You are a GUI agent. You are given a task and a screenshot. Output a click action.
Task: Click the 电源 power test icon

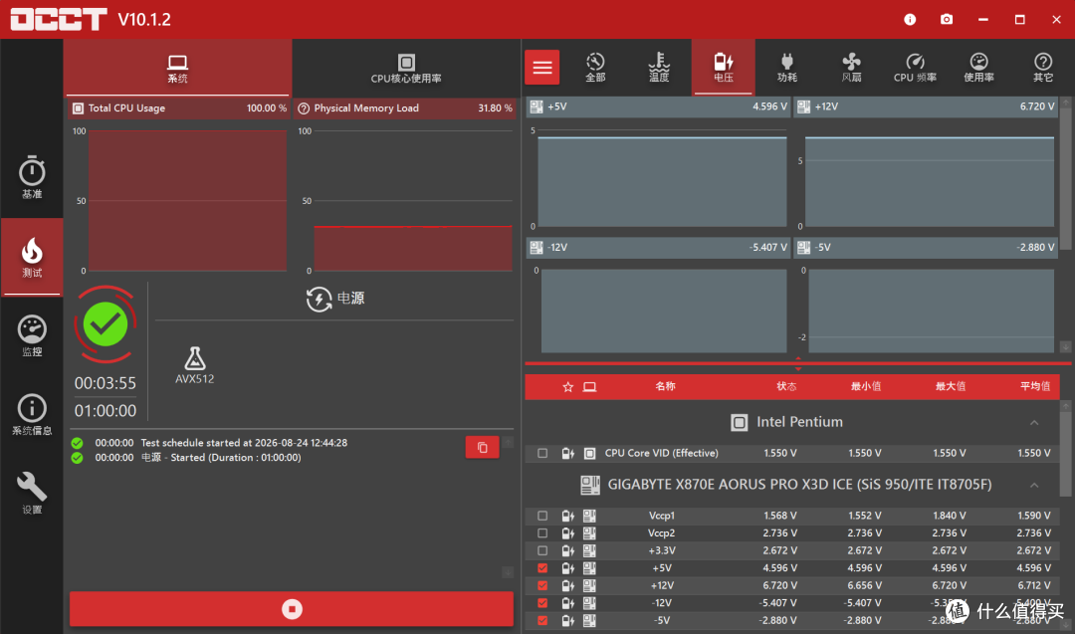(x=319, y=299)
